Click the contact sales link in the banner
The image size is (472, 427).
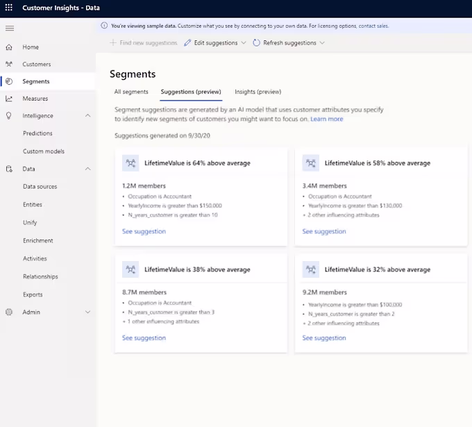[x=373, y=26]
